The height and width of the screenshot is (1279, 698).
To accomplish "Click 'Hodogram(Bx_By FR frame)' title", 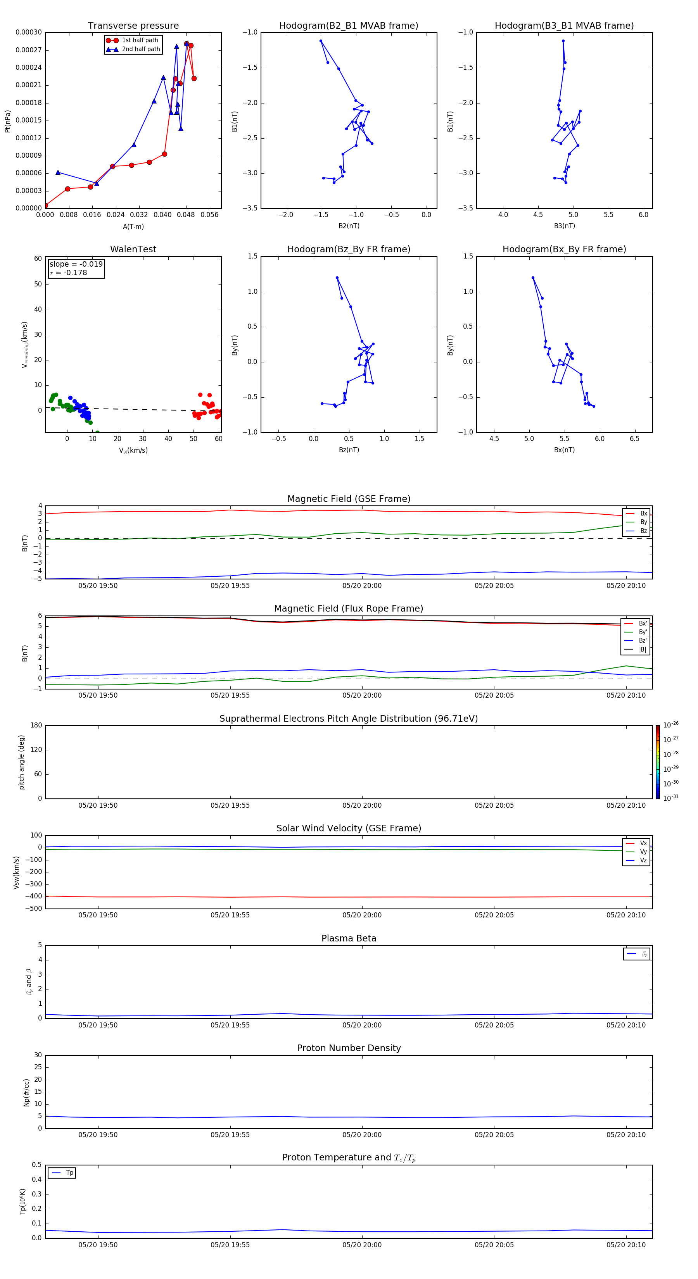I will pos(564,249).
